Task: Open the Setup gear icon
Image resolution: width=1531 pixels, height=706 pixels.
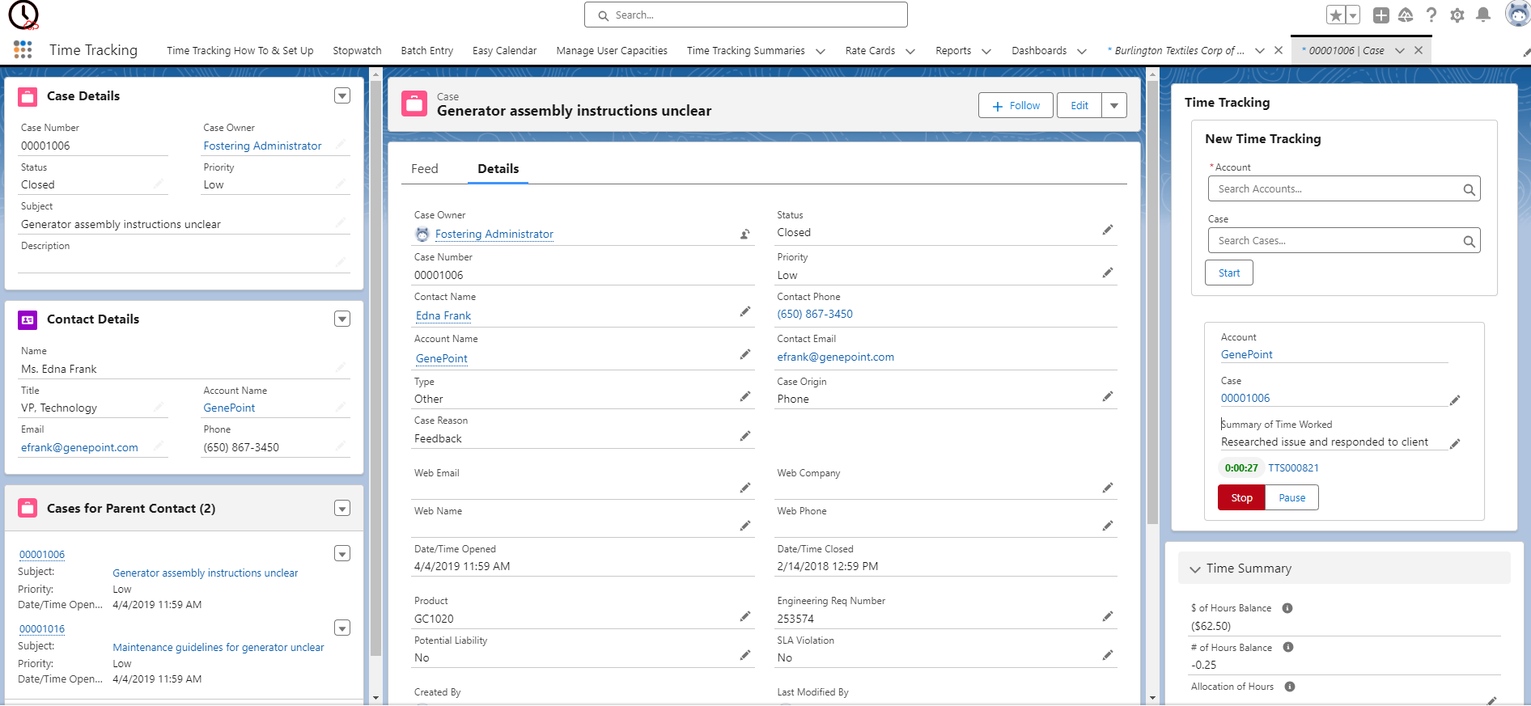Action: [1457, 15]
